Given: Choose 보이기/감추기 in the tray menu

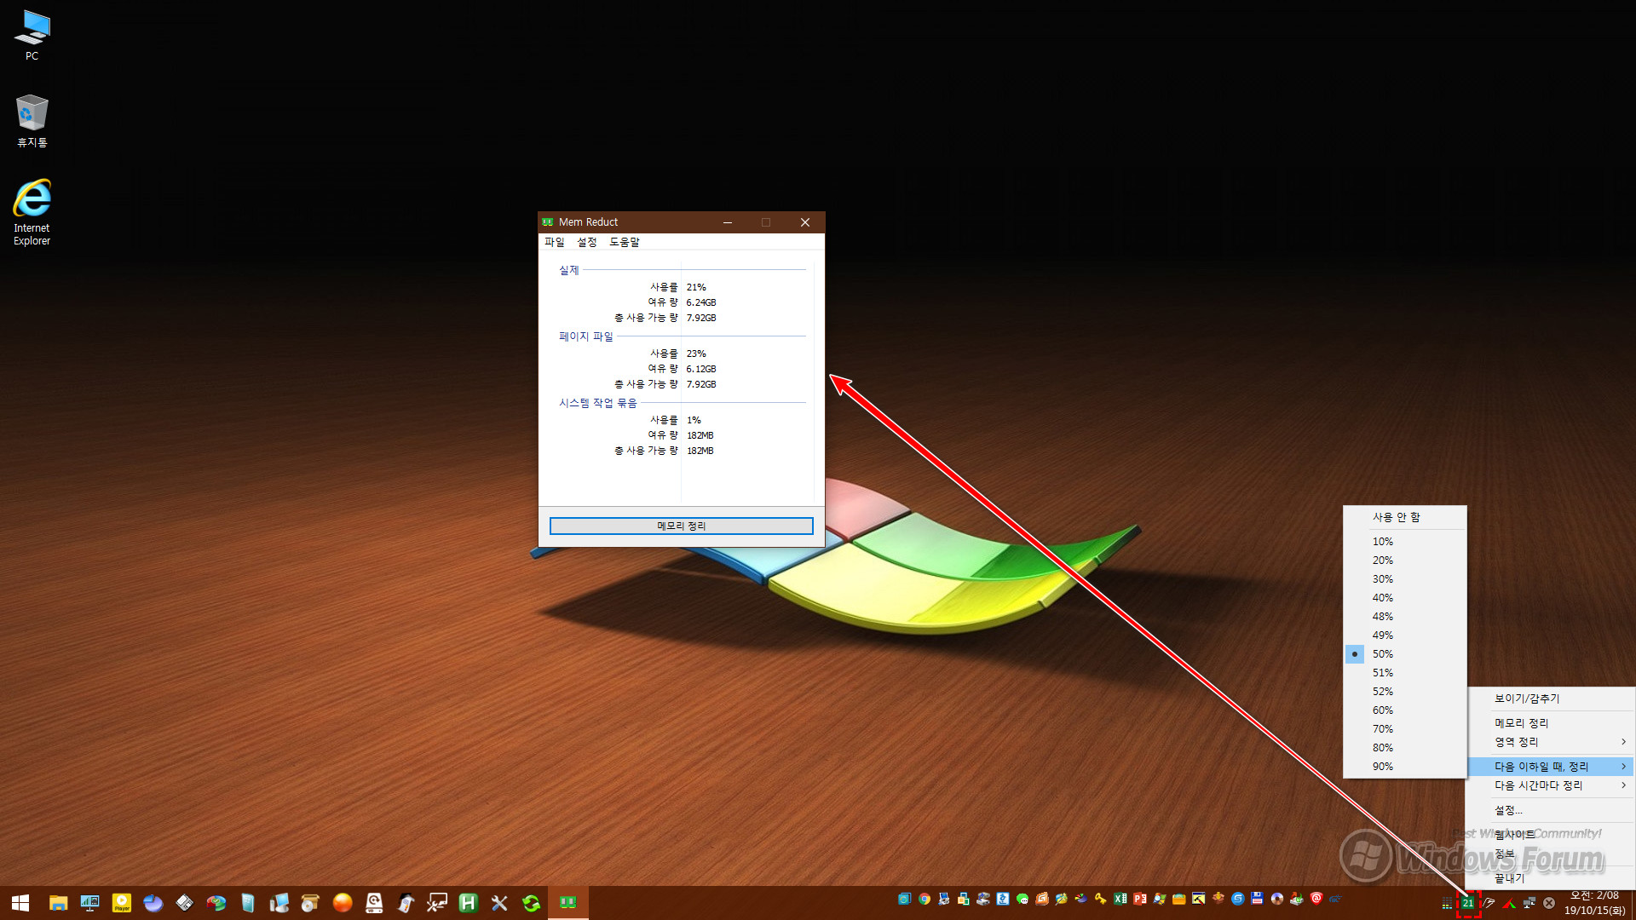Looking at the screenshot, I should 1551,699.
